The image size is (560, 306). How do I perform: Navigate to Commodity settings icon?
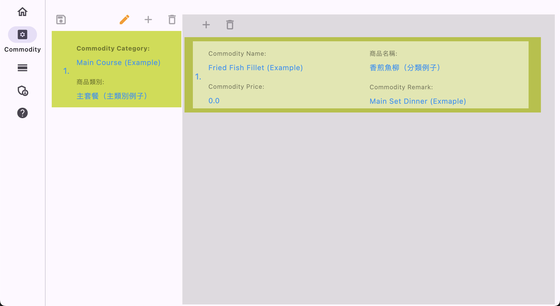(22, 35)
